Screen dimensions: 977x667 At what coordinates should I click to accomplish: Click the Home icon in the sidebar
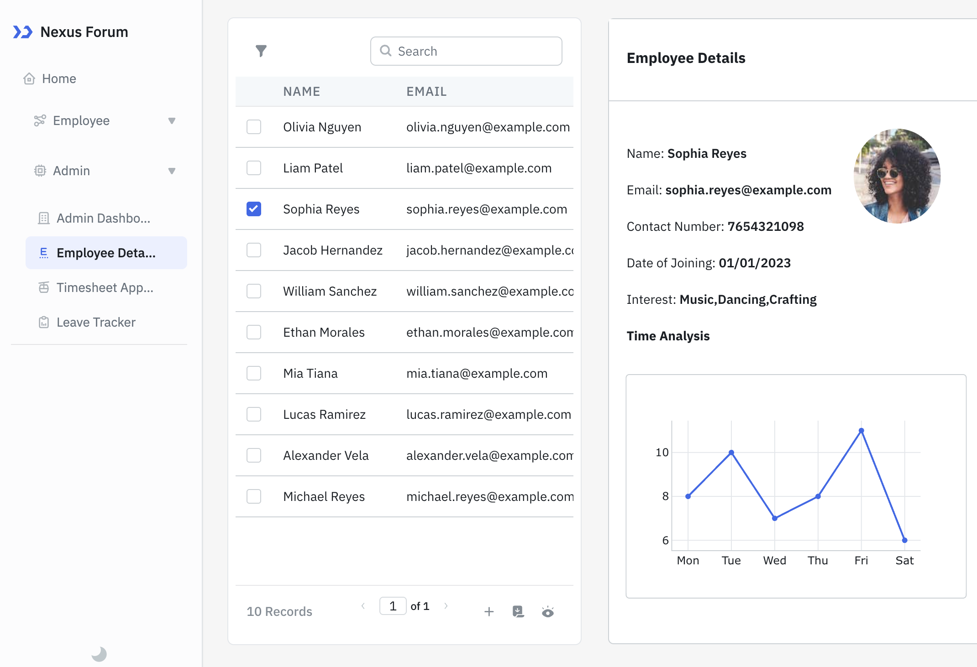click(x=29, y=78)
